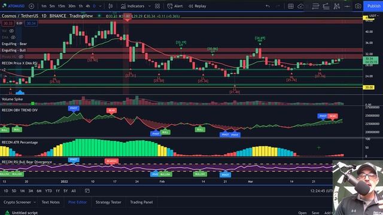
Task: Click the cloud save layout icon
Action: [x=300, y=6]
